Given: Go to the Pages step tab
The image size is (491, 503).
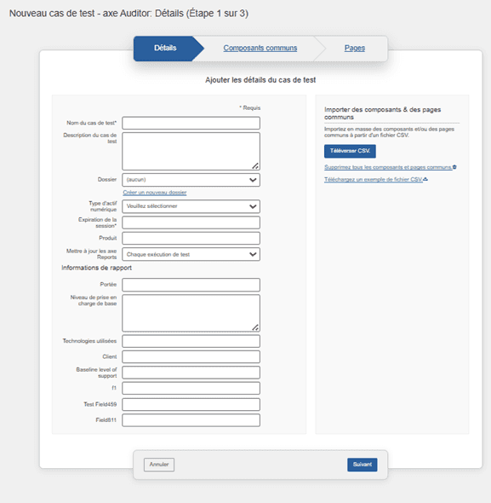Looking at the screenshot, I should coord(355,48).
